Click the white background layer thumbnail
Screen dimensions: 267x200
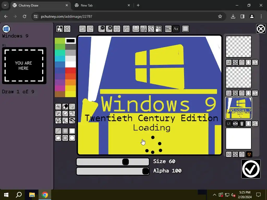[x=239, y=139]
